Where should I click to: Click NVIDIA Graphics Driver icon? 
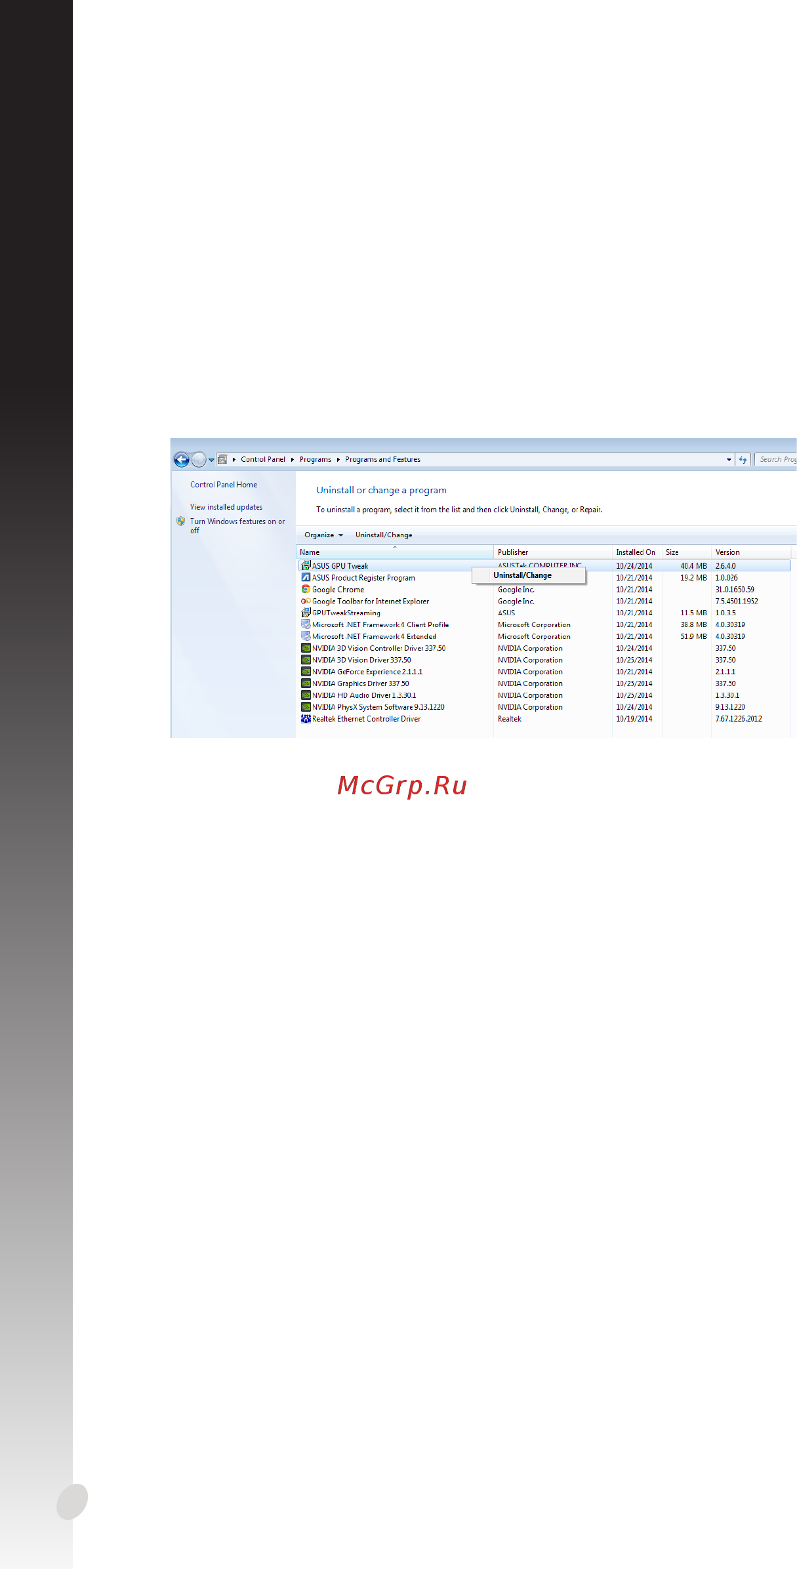[x=306, y=683]
